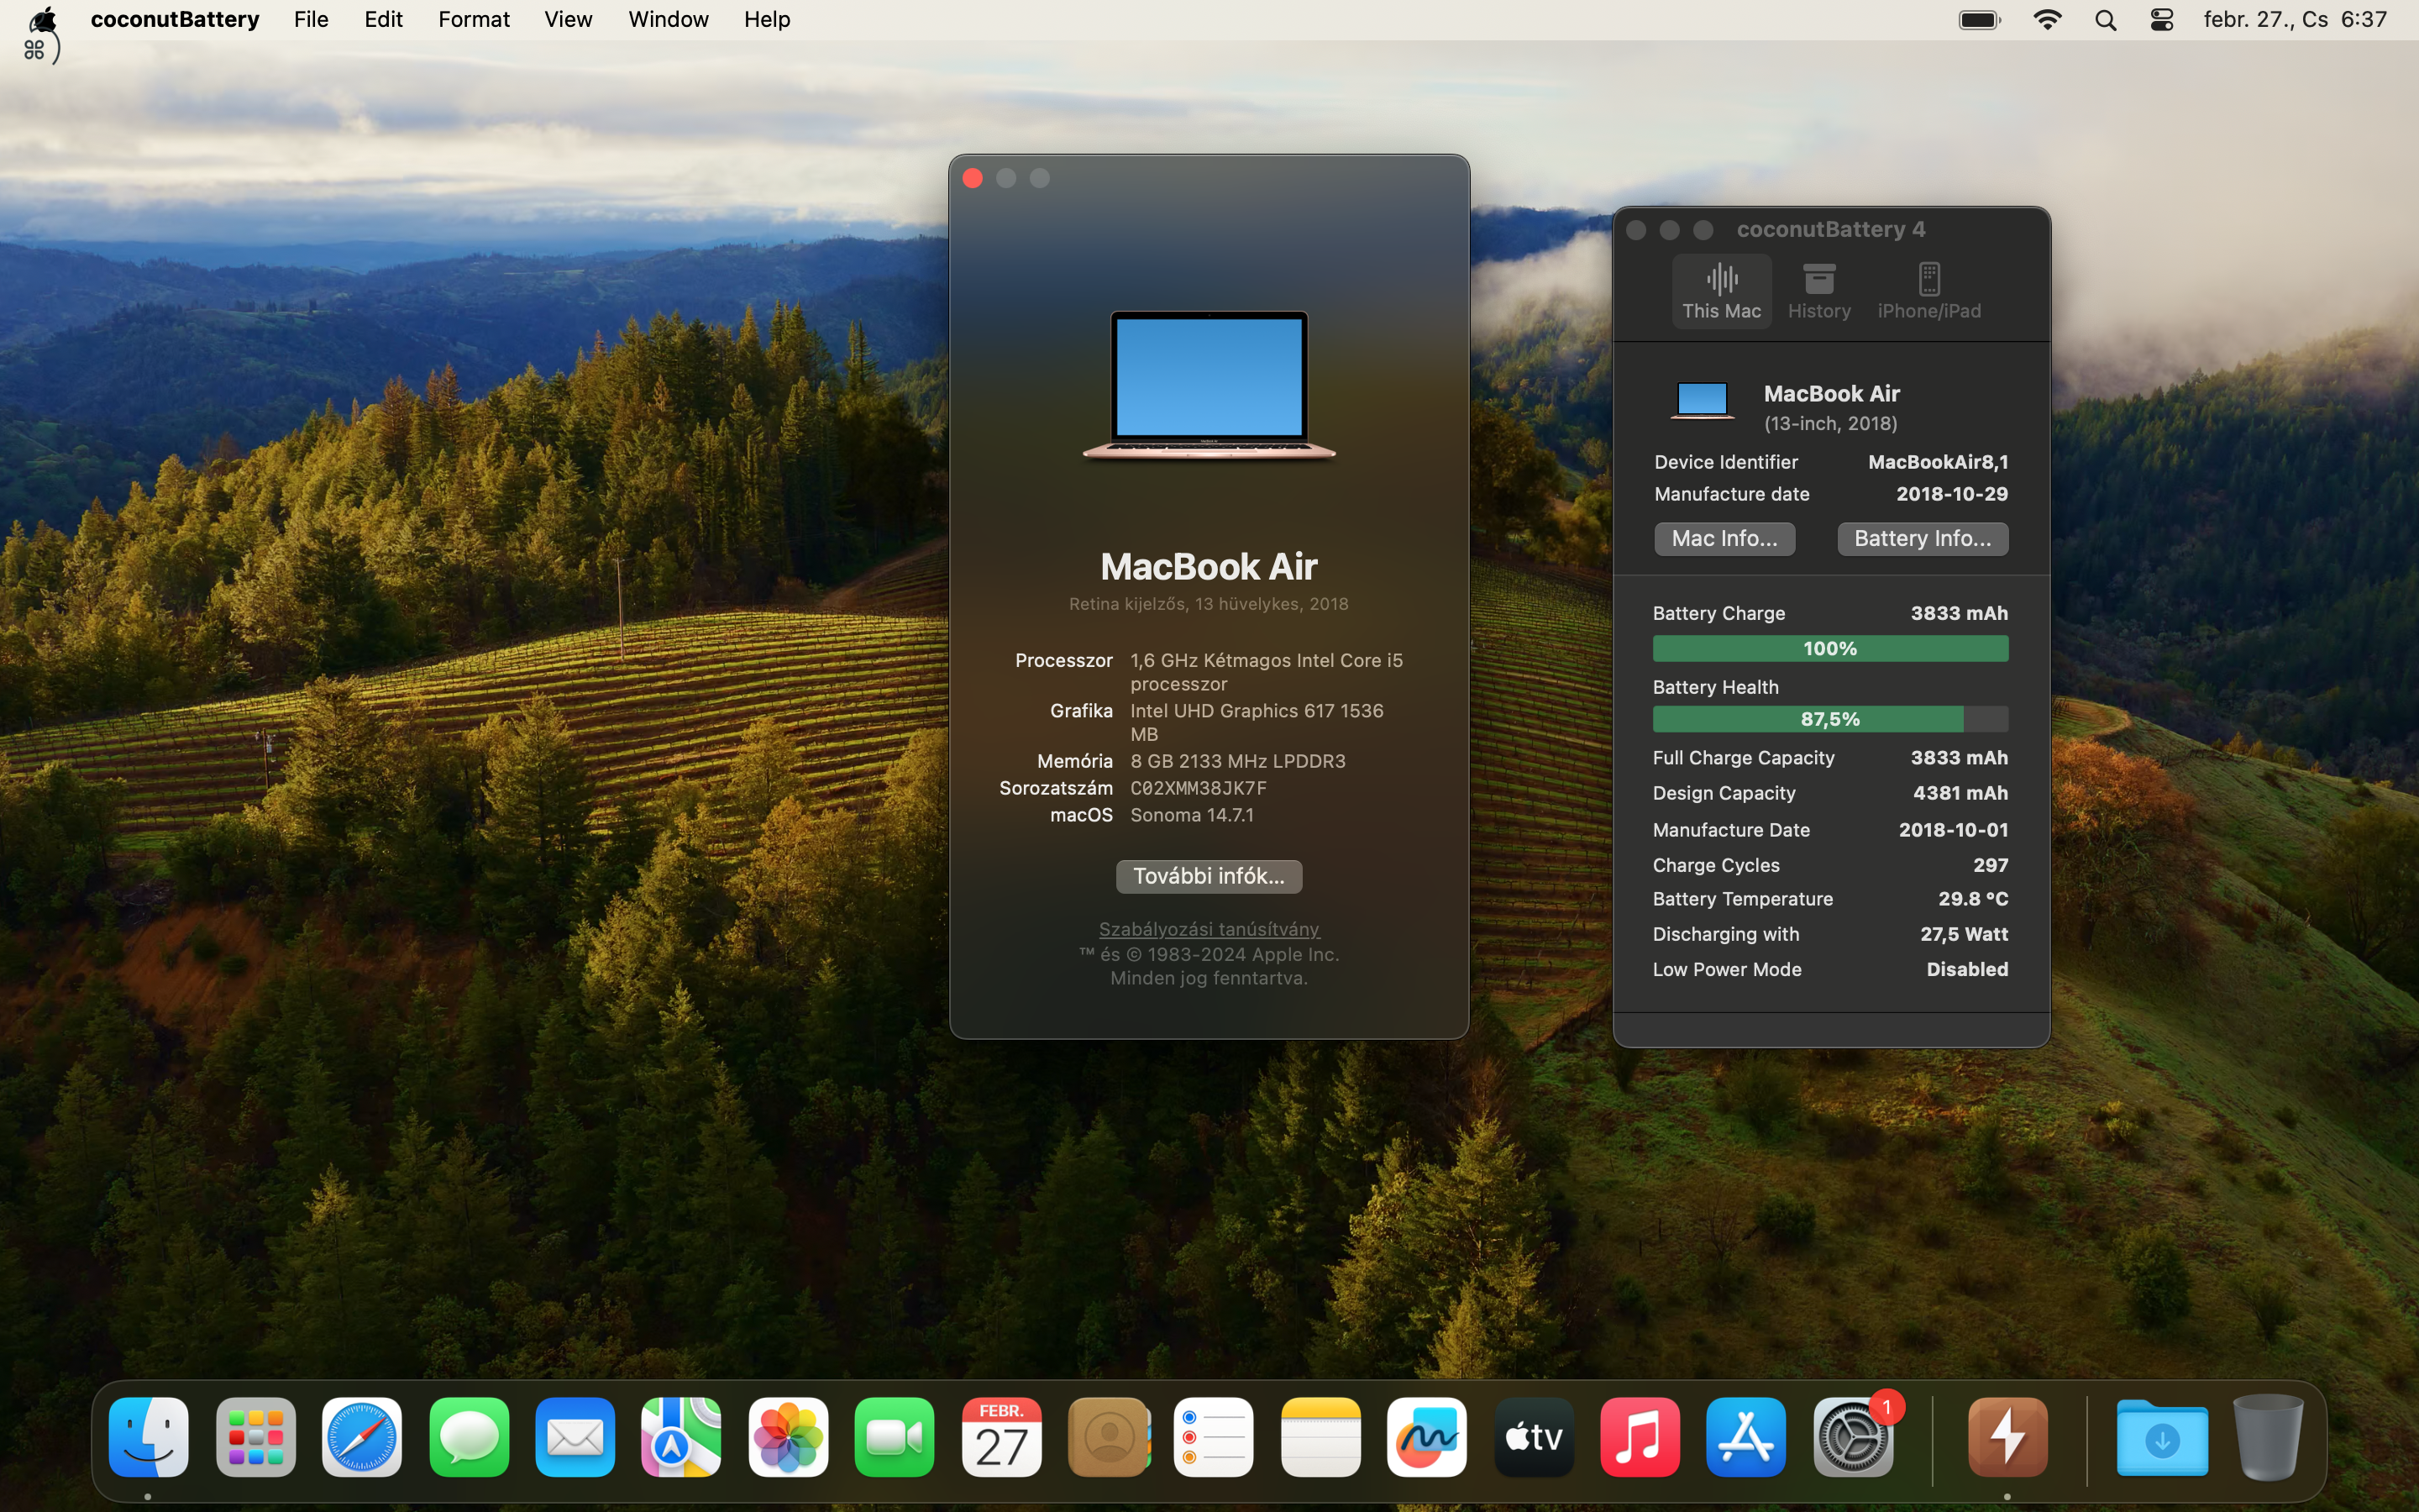Open the Downloads folder in the Dock
This screenshot has width=2419, height=1512.
coord(2162,1437)
